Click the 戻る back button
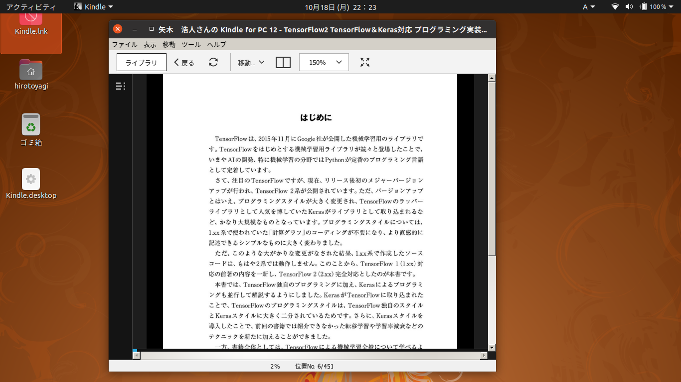Viewport: 681px width, 382px height. pos(184,63)
